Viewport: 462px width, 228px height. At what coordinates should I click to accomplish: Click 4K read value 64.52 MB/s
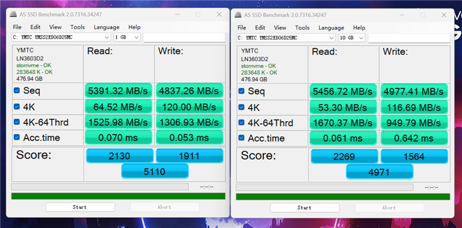[118, 107]
